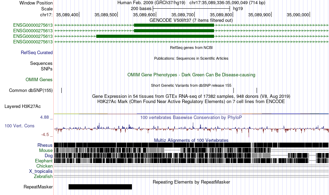Image resolution: width=329 pixels, height=195 pixels.
Task: Click the X_tropicalis alignment label
Action: (41, 171)
